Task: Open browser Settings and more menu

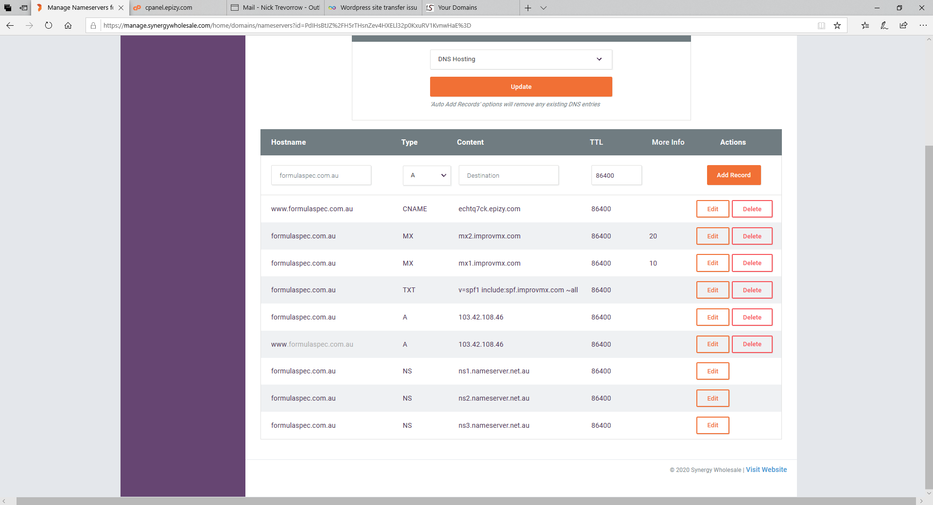Action: click(x=923, y=26)
